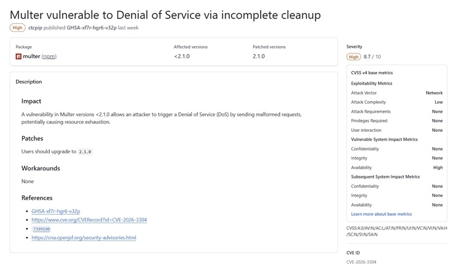
Task: Open the cve.org CVERecord reference link
Action: (89, 220)
